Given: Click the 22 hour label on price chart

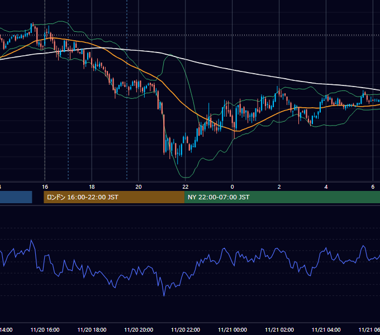Looking at the screenshot, I should tap(186, 187).
